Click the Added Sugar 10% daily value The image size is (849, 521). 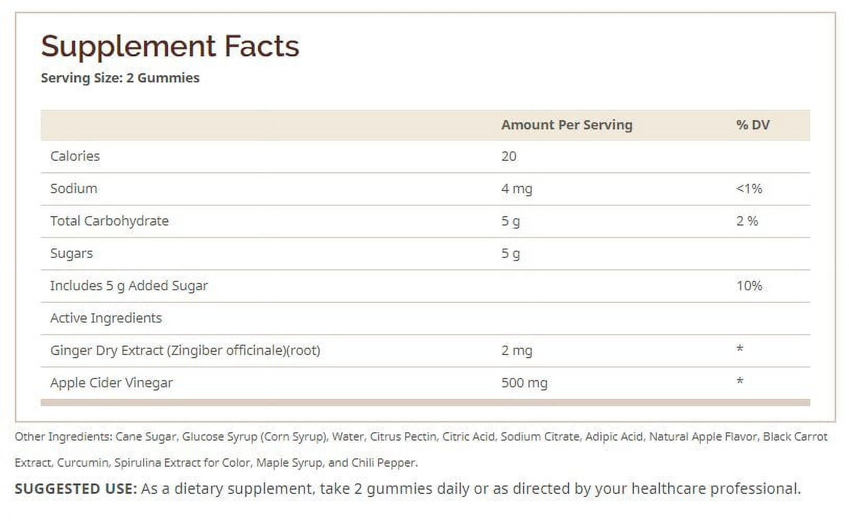pyautogui.click(x=749, y=286)
